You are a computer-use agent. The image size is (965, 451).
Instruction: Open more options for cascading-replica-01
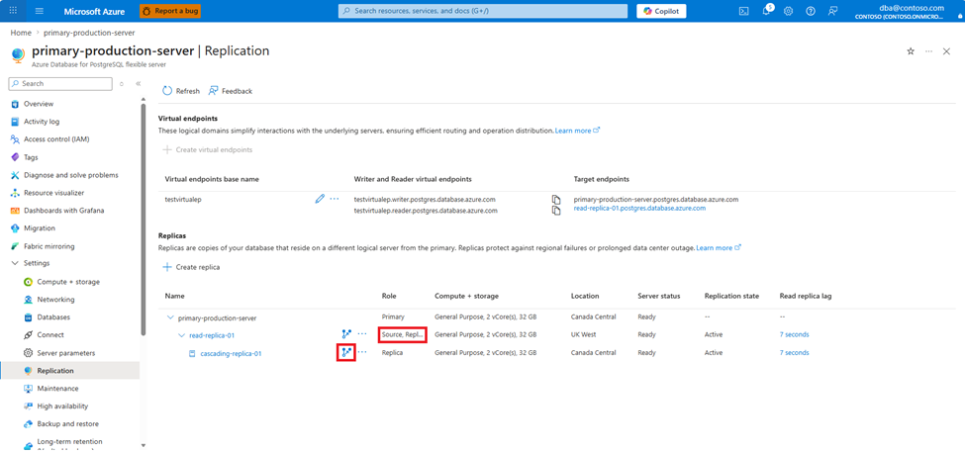[x=362, y=352]
